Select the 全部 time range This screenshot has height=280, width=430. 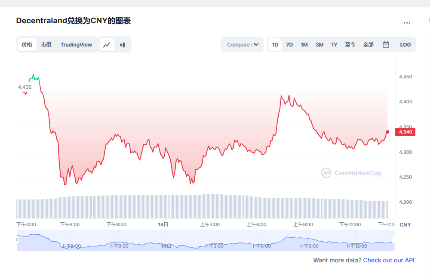point(369,44)
